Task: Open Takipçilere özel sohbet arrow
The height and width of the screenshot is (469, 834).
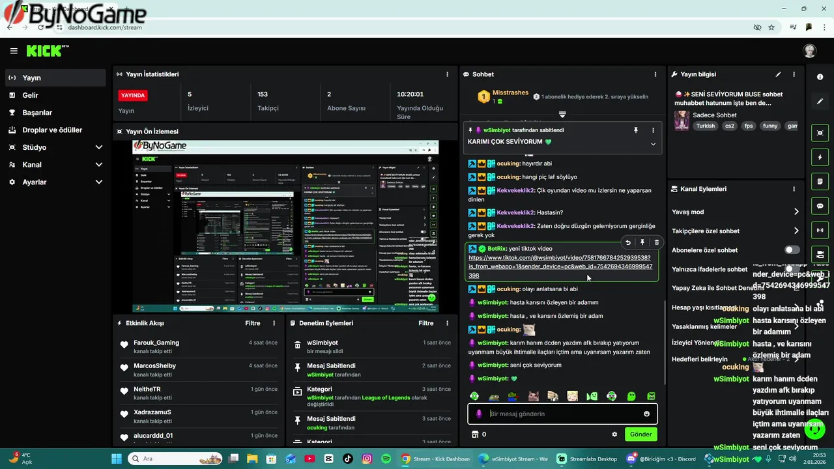Action: 796,231
